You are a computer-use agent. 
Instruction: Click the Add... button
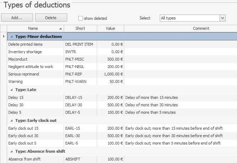pos(17,18)
